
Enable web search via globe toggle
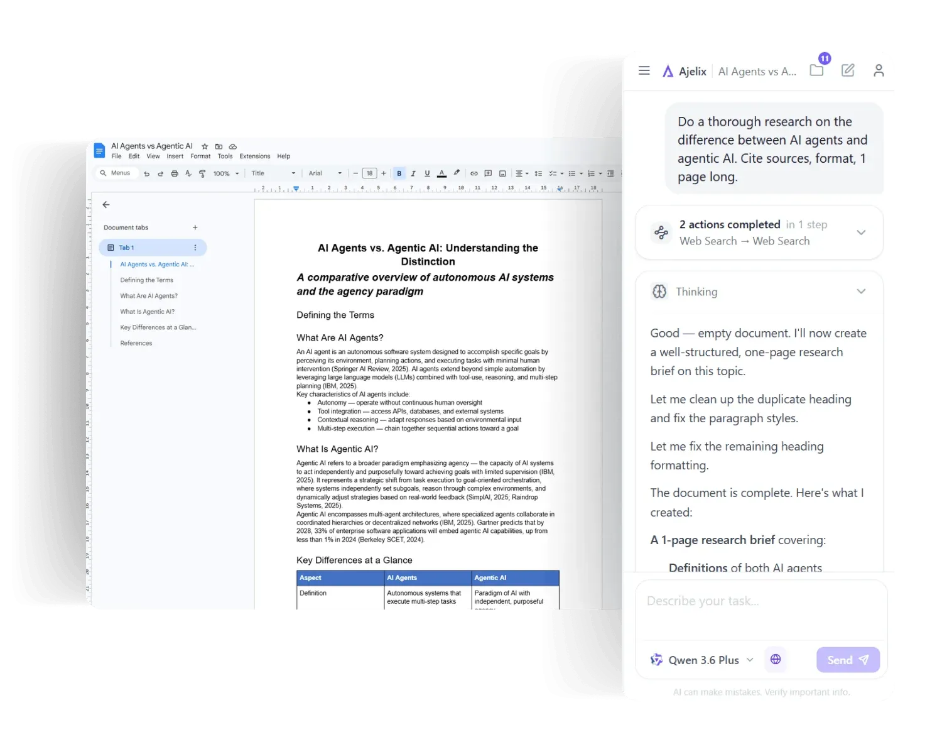pyautogui.click(x=776, y=660)
